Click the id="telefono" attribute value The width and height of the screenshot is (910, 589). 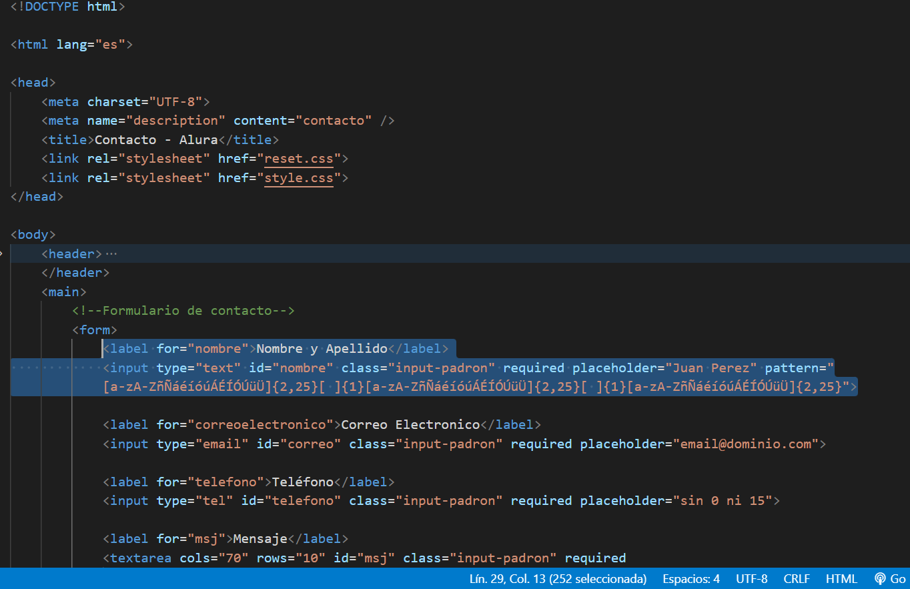[303, 501]
